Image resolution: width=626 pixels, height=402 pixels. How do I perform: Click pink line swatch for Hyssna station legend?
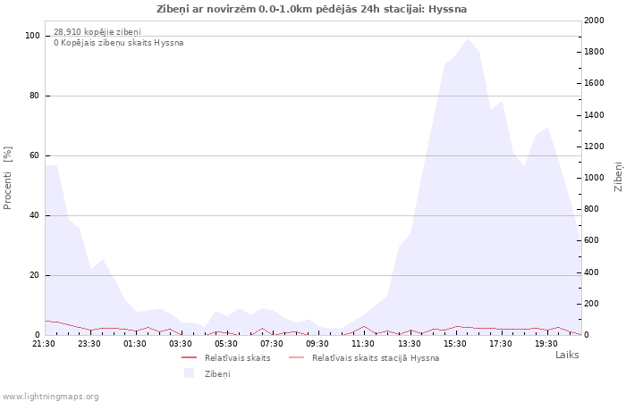pyautogui.click(x=296, y=357)
